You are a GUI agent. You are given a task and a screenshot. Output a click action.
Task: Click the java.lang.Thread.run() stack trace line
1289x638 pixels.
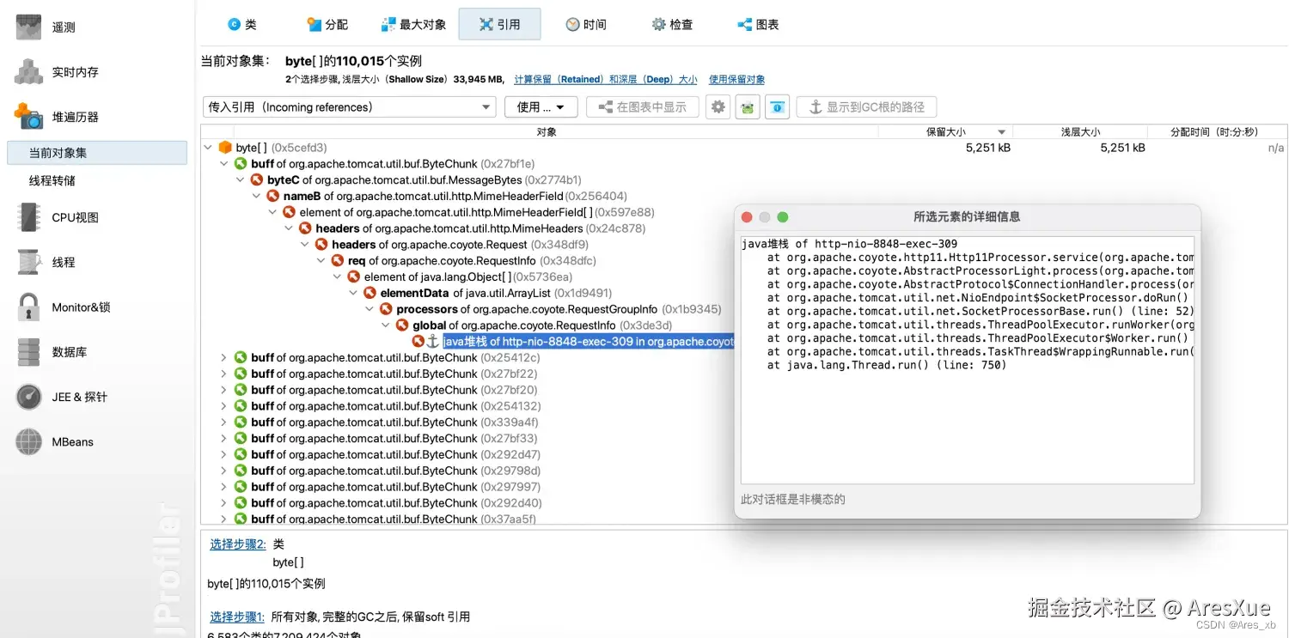click(x=886, y=365)
